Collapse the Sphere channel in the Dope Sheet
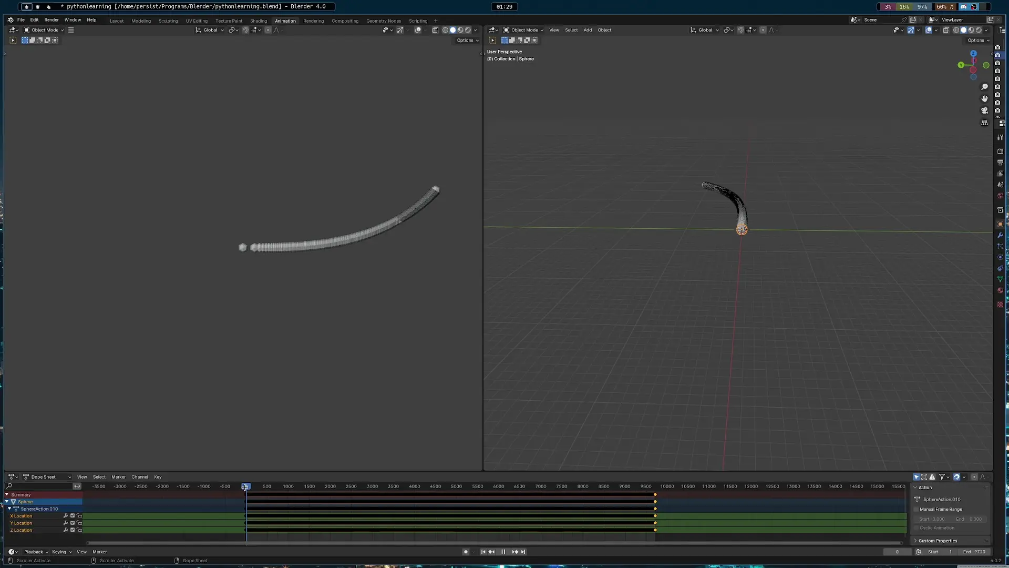The image size is (1009, 568). point(6,502)
